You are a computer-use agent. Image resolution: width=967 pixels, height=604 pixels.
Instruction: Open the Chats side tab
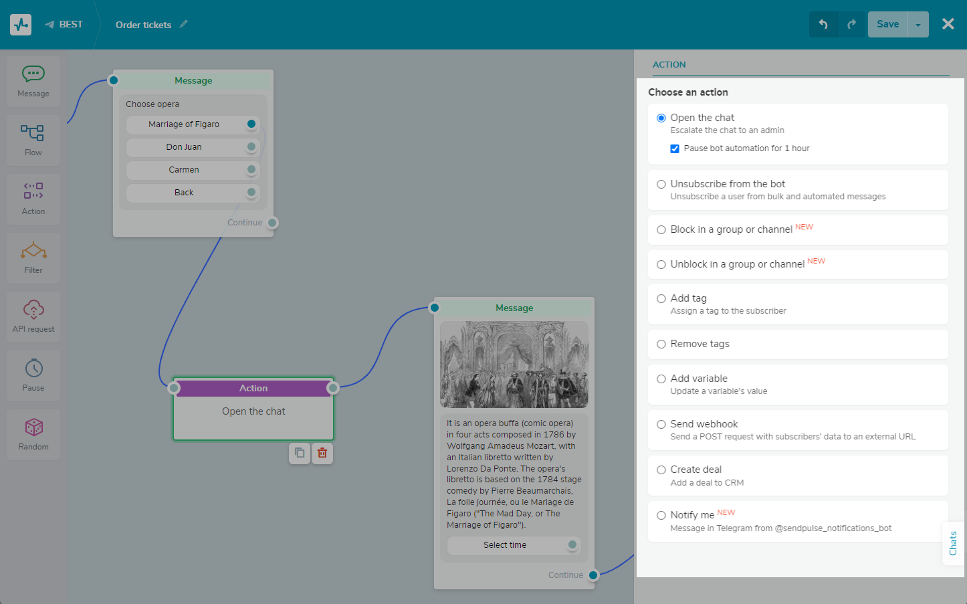(953, 543)
